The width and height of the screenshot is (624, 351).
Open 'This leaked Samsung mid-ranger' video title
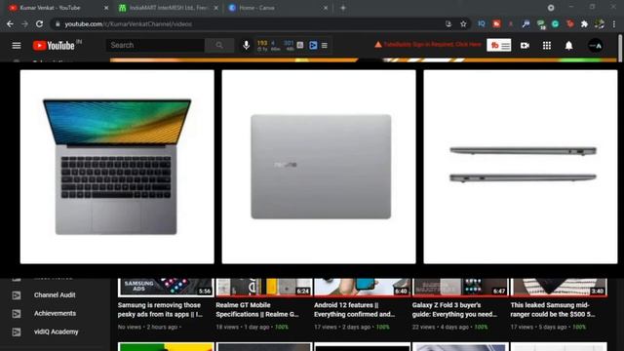point(553,310)
